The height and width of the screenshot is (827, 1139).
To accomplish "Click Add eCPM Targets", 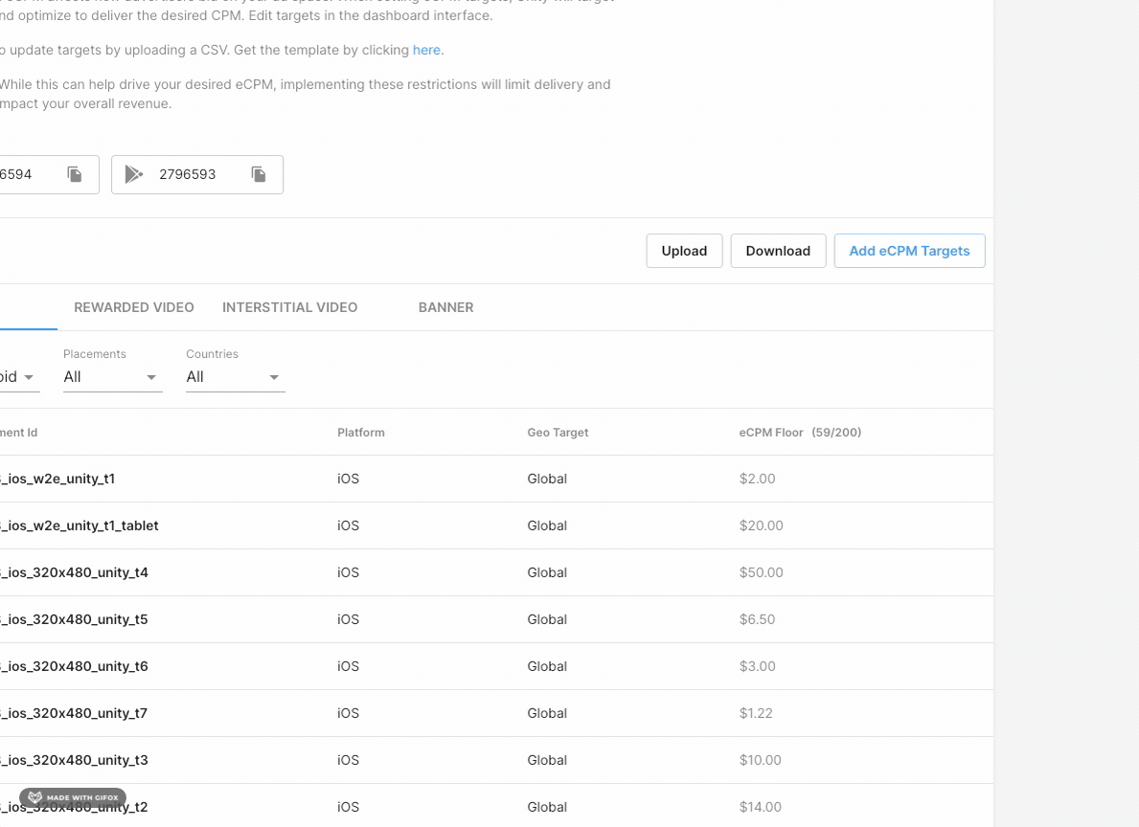I will point(909,251).
